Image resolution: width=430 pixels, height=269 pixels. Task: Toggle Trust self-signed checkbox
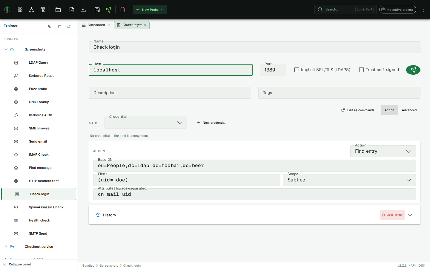point(361,70)
